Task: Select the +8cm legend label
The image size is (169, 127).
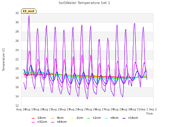Action: pyautogui.click(x=114, y=118)
